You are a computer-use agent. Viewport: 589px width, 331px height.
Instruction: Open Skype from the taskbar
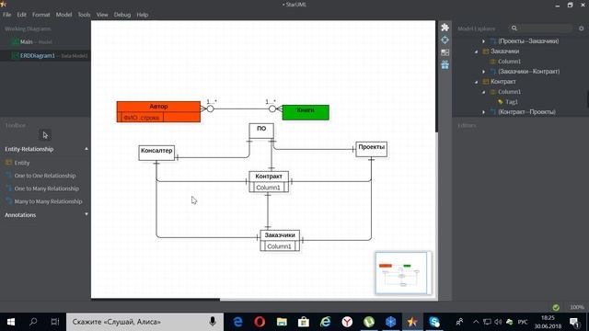434,322
